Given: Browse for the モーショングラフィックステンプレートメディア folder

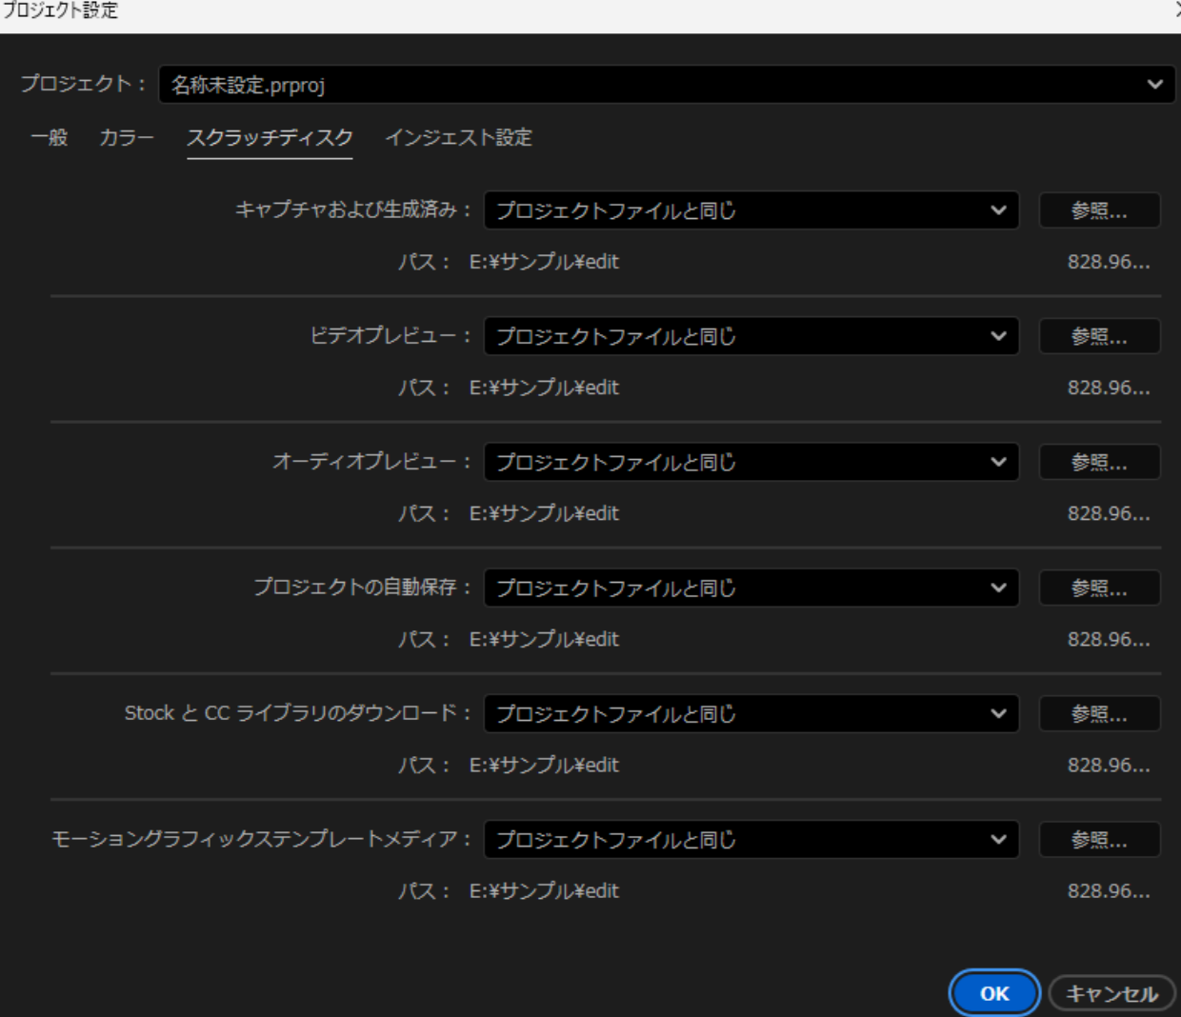Looking at the screenshot, I should (x=1099, y=839).
